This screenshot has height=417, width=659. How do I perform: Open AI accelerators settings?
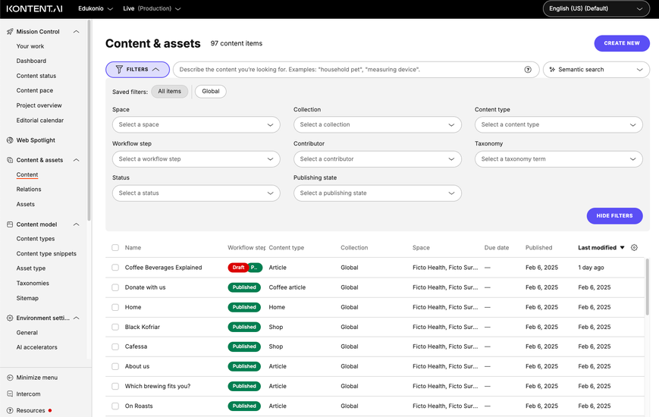[x=36, y=347]
